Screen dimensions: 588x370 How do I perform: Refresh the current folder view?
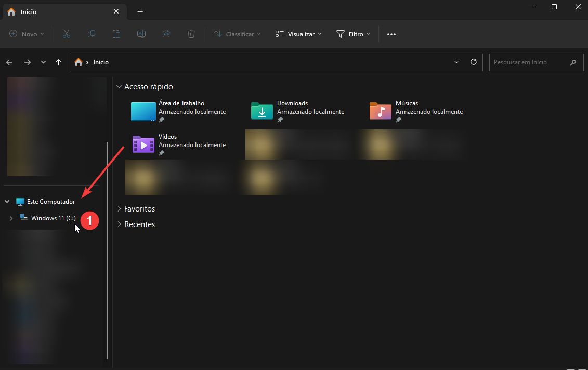(473, 62)
